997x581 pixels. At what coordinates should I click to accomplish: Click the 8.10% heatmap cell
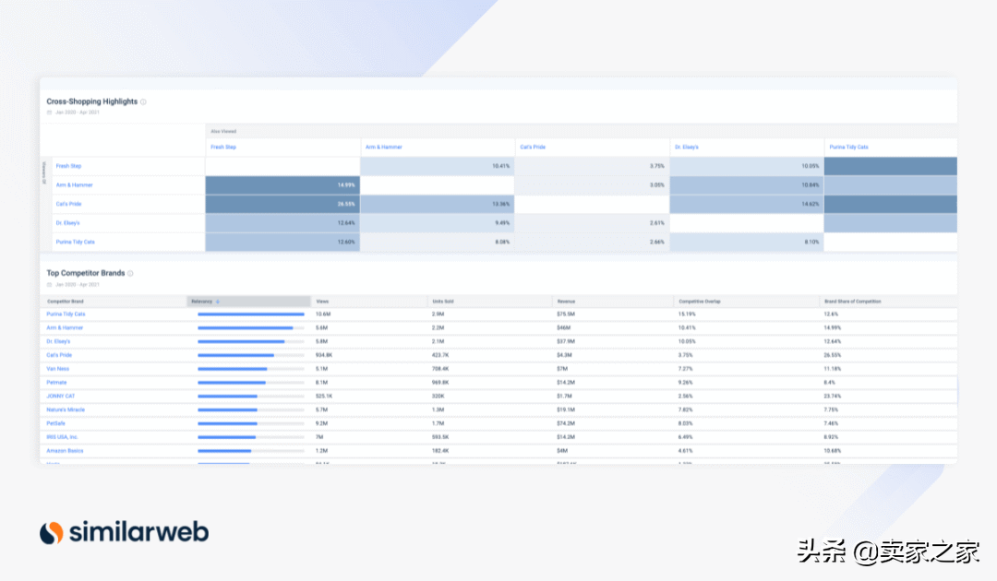(x=747, y=243)
